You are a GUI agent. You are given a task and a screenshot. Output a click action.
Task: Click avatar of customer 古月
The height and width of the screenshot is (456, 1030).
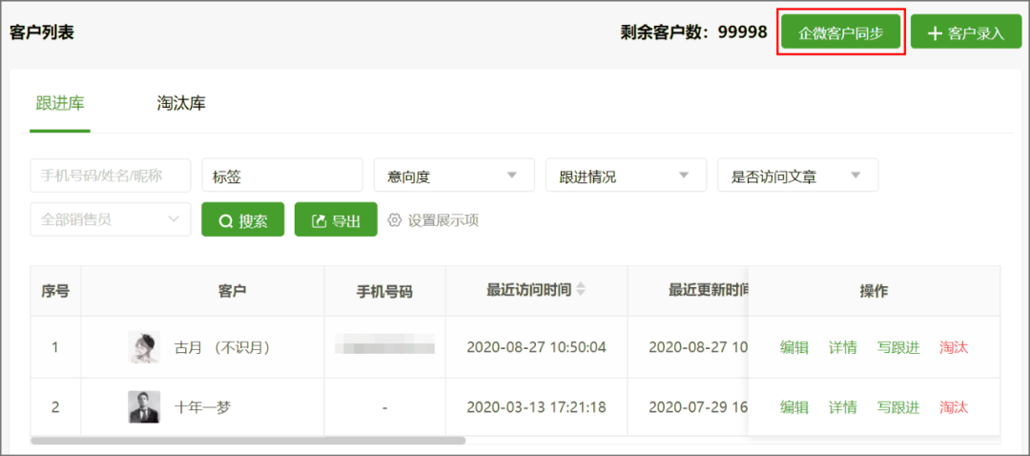click(x=144, y=347)
